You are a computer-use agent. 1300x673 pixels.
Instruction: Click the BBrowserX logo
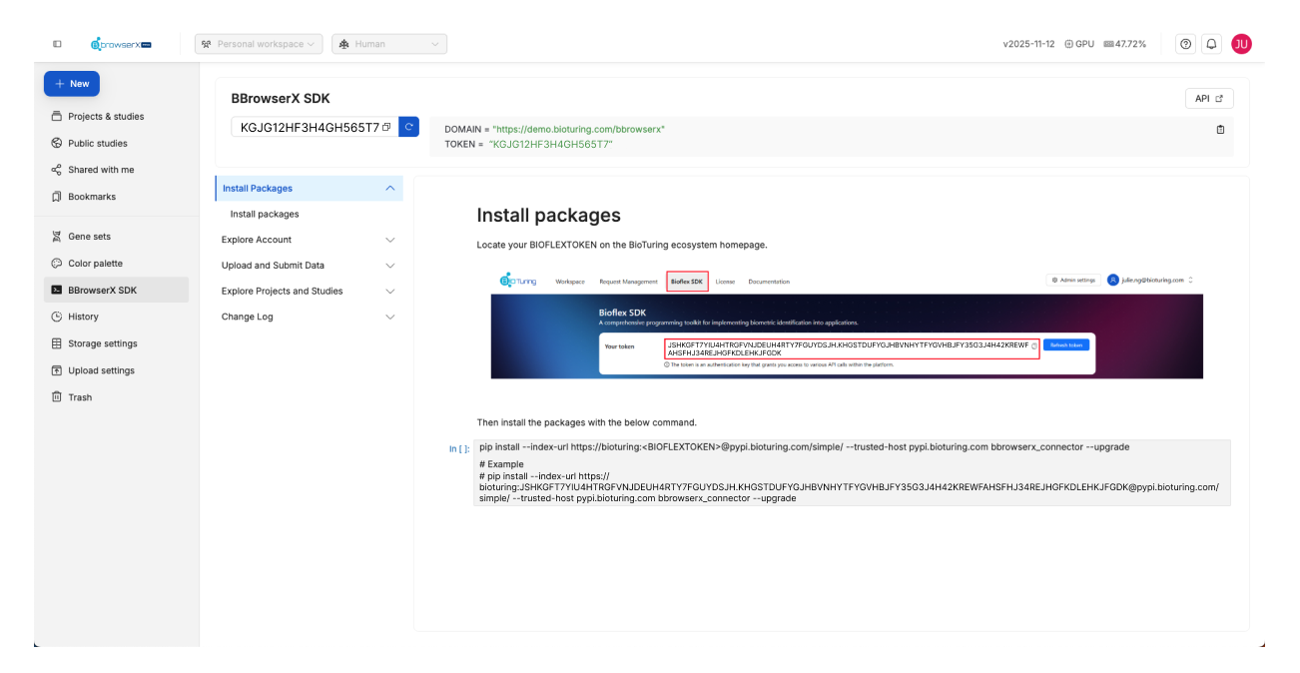click(x=121, y=44)
